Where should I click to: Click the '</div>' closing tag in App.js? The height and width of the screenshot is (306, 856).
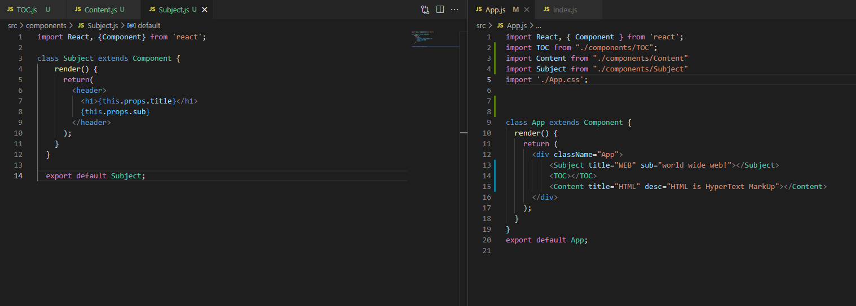click(x=545, y=197)
